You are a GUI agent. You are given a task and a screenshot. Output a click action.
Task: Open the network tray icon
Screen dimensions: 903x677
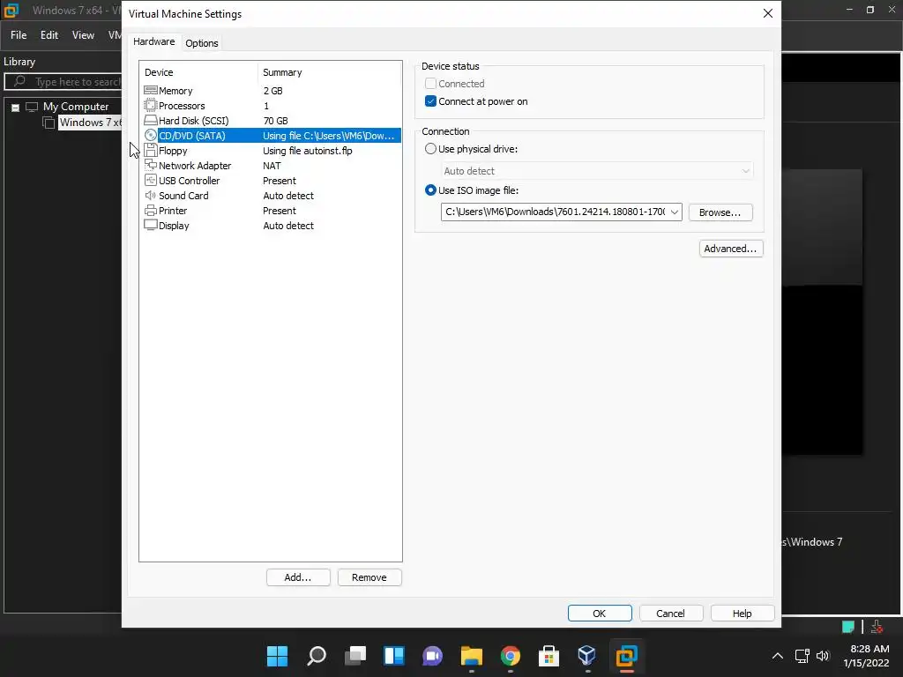[x=802, y=656]
